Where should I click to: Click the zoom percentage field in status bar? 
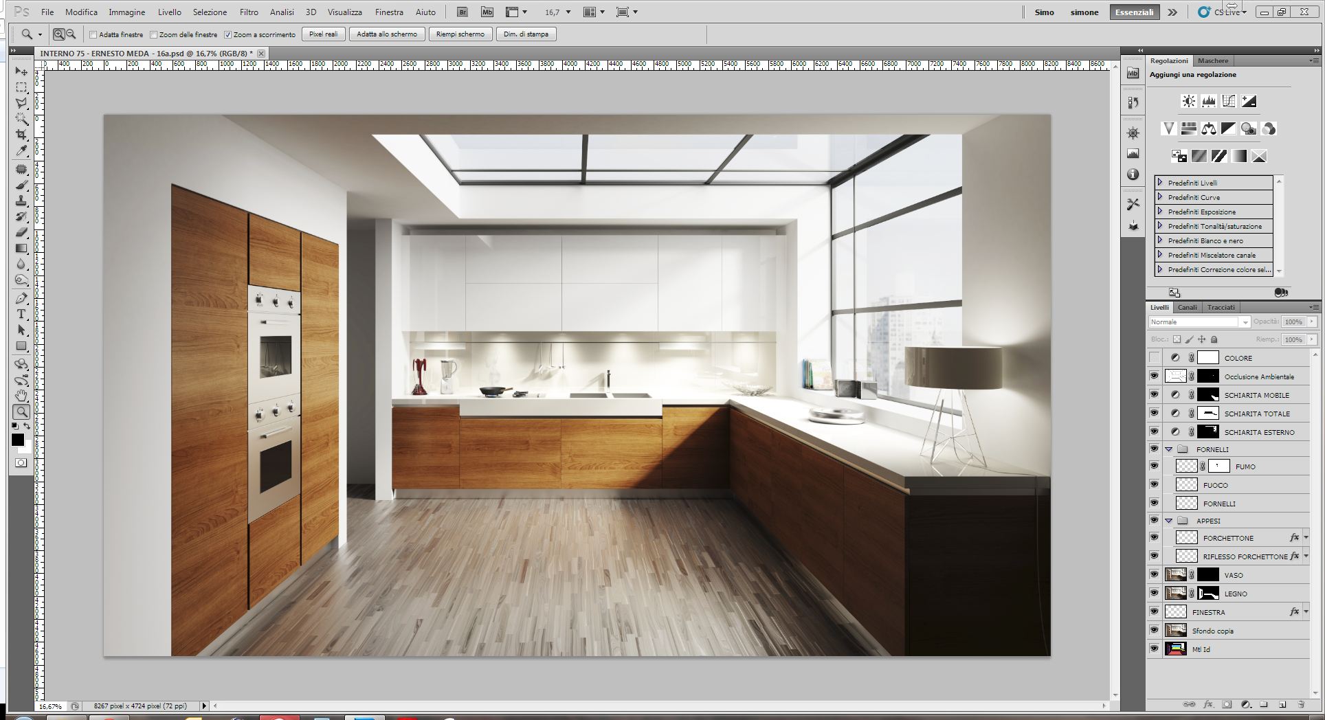(50, 706)
